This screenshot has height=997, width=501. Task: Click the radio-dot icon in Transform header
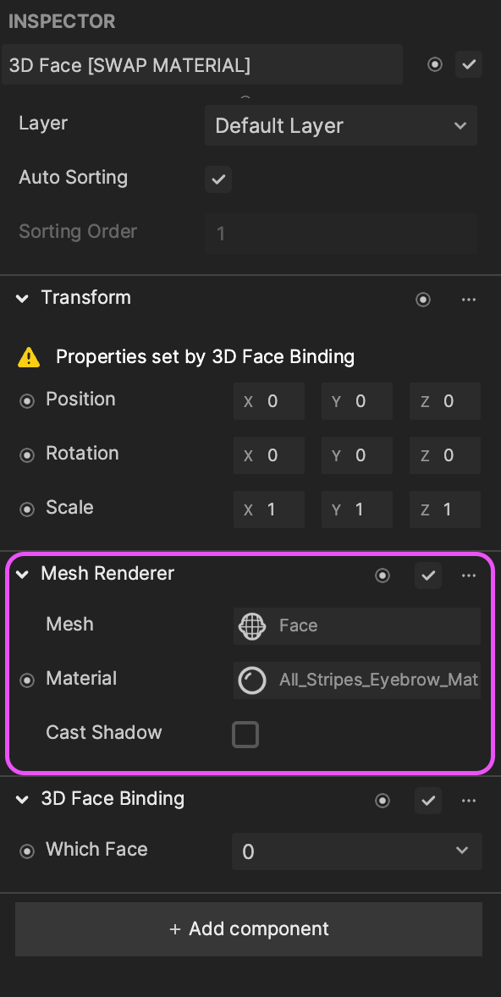click(x=423, y=300)
